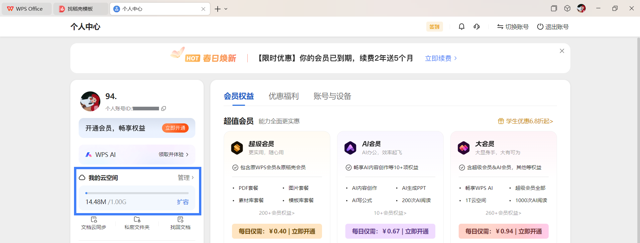
Task: Click the title bar user avatar
Action: (581, 8)
